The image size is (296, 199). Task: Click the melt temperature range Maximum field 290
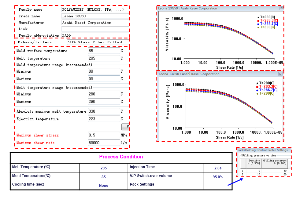tap(104, 102)
